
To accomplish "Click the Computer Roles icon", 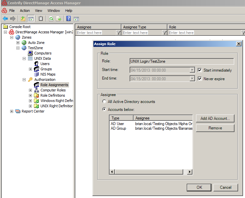I will click(x=37, y=90).
